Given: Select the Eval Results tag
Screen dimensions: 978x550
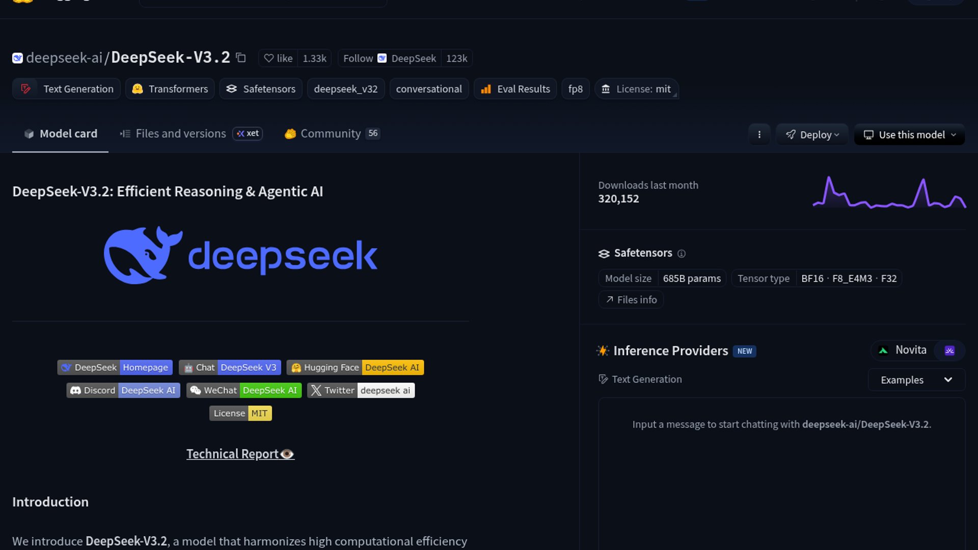Looking at the screenshot, I should (515, 89).
